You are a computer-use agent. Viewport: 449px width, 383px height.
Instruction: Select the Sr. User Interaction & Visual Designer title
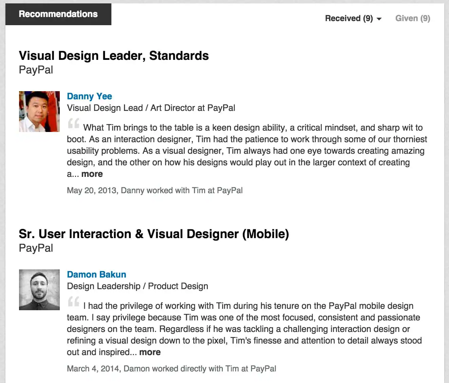(x=154, y=234)
